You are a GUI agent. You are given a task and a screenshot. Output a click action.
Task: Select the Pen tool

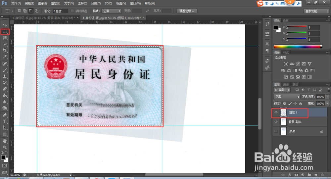tap(5, 115)
